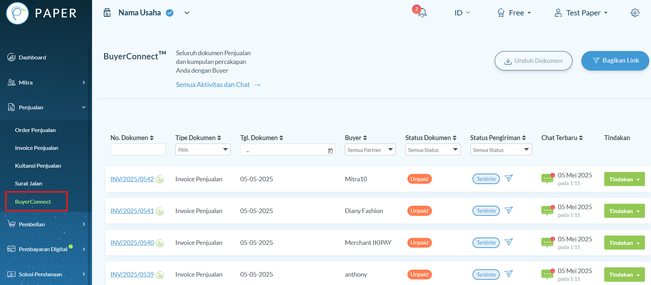Click Unpaid badge in Mitra10 row
The image size is (651, 285).
point(419,179)
